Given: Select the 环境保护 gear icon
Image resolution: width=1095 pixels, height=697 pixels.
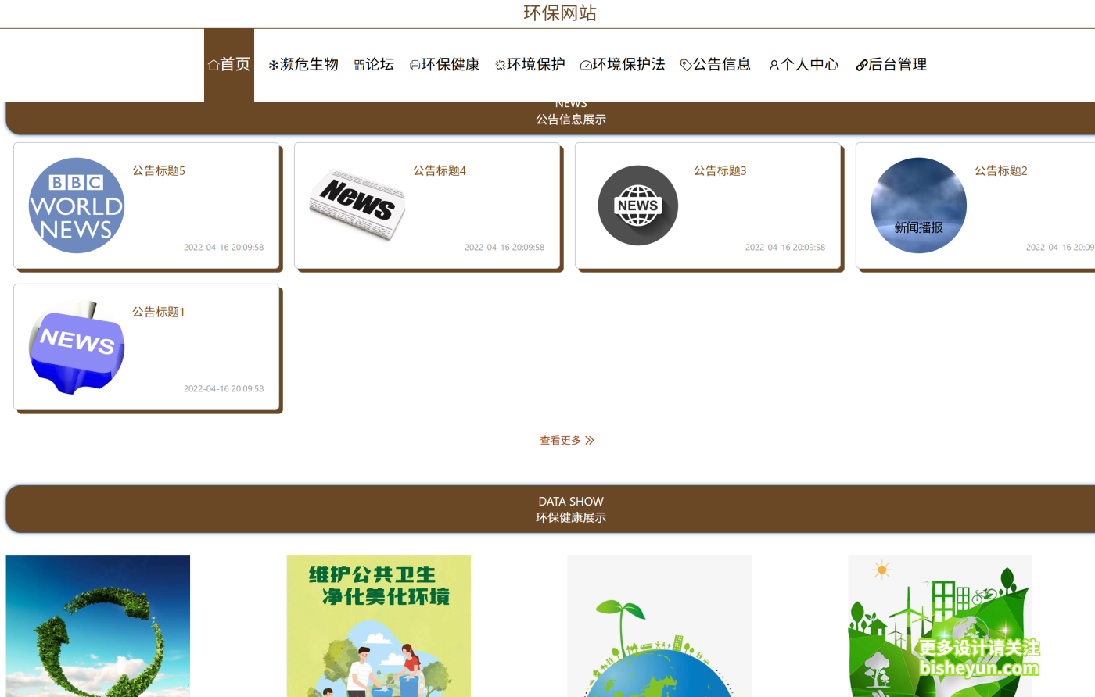Looking at the screenshot, I should click(x=500, y=64).
